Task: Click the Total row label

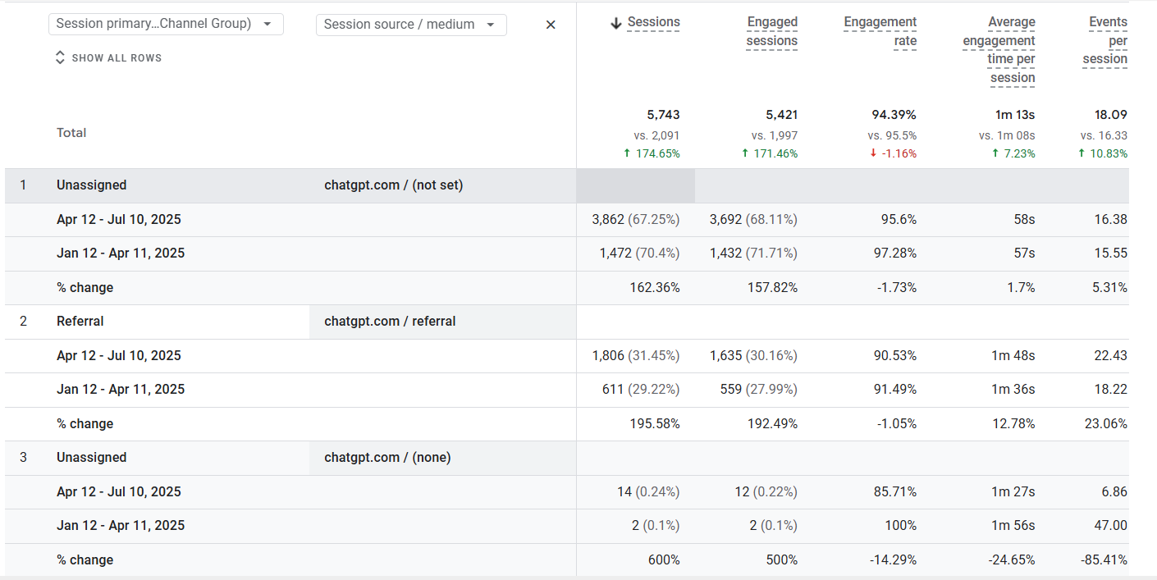Action: click(71, 133)
